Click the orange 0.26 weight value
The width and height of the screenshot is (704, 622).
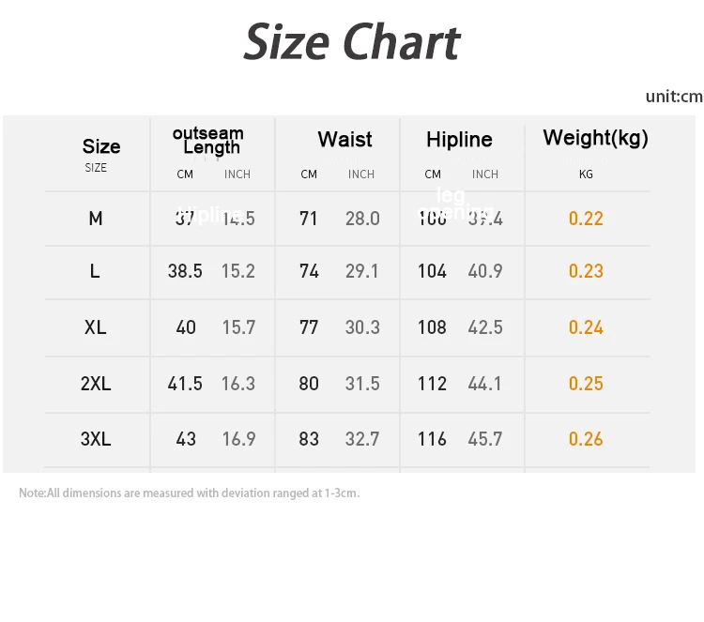586,439
